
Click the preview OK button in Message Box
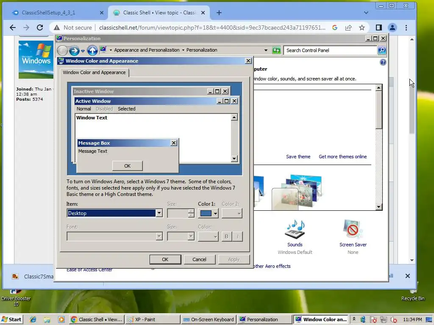tap(127, 166)
